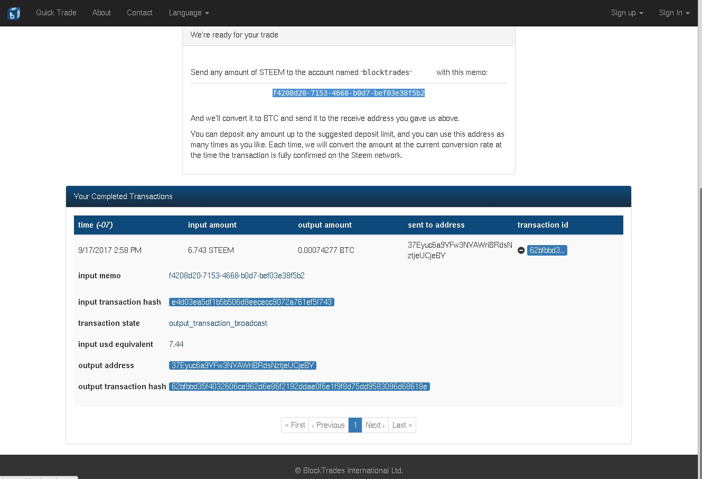The width and height of the screenshot is (702, 479).
Task: Select page 1 in pagination
Action: [355, 425]
